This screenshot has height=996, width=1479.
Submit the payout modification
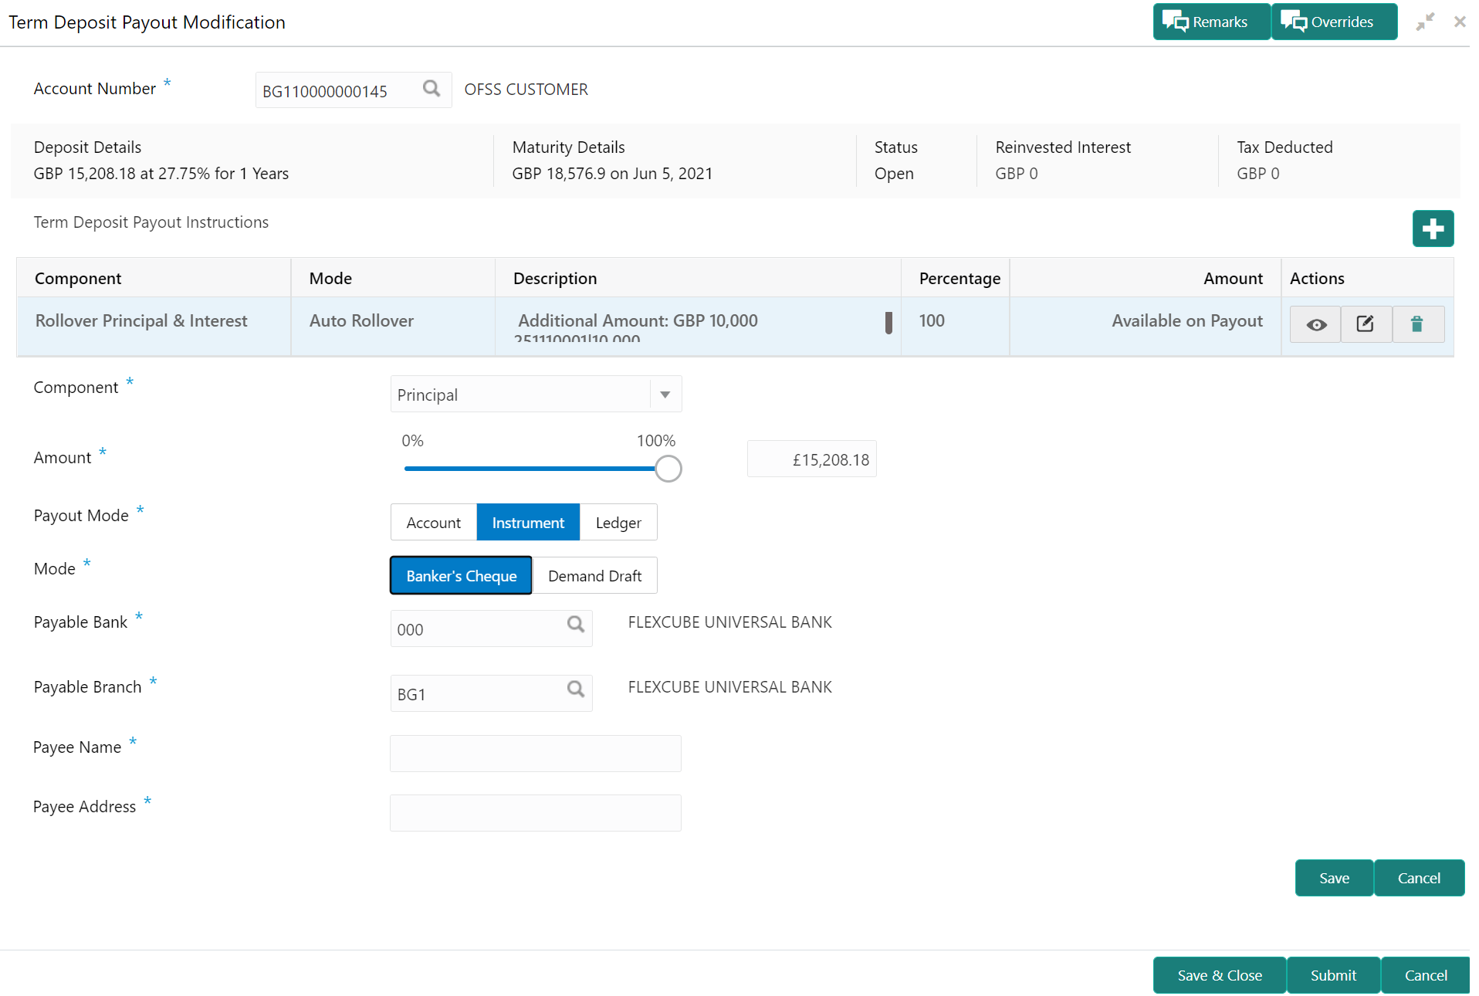click(x=1333, y=975)
